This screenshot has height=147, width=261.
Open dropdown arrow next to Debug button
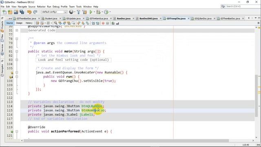click(102, 12)
